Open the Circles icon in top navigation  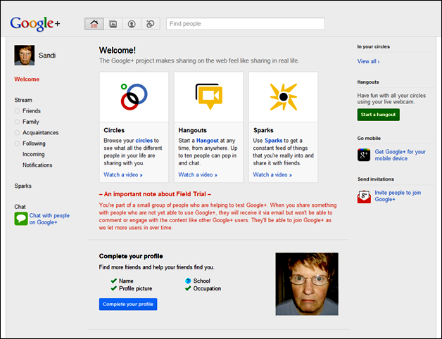149,24
